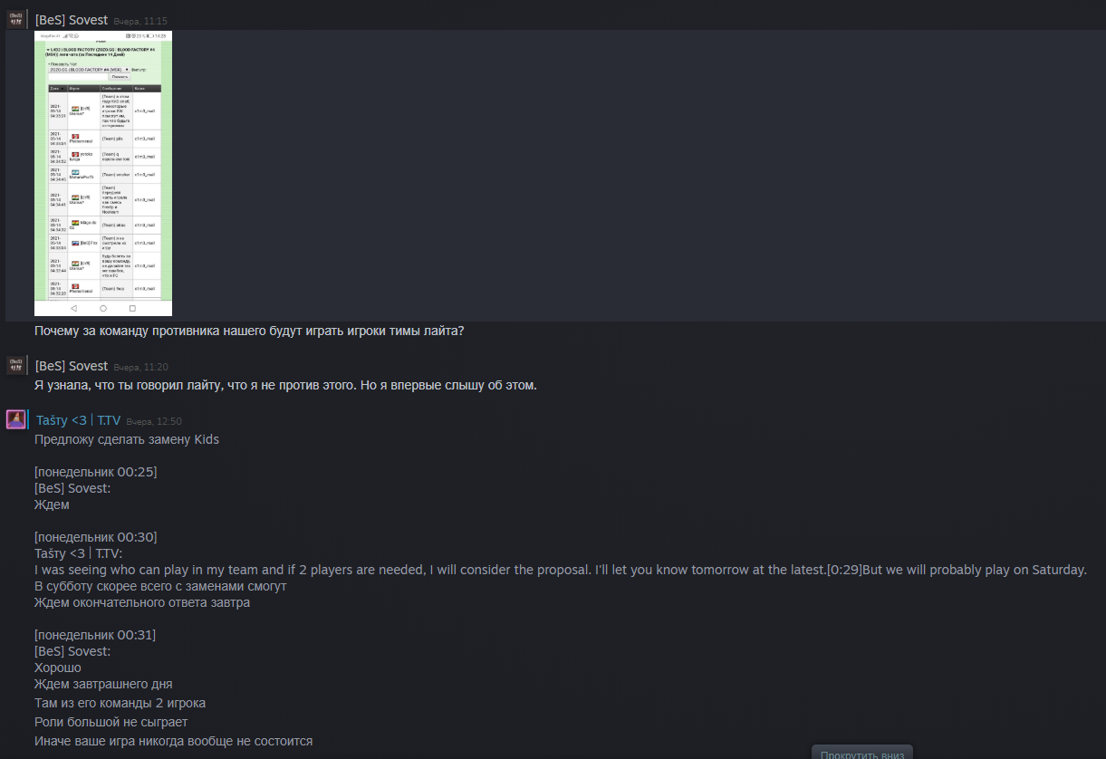Open the ZOZO.GG BLOOD FACTORY #4 dropdown in the screenshot
The height and width of the screenshot is (759, 1106).
point(89,70)
